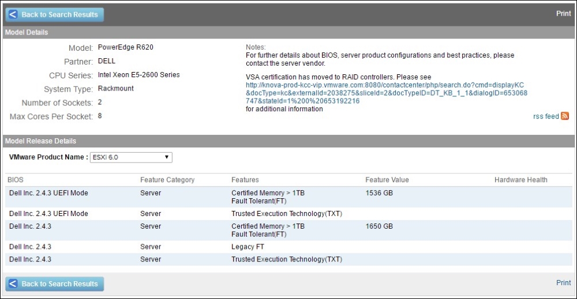The image size is (577, 299).
Task: Click the Legacy FT feature text
Action: [248, 247]
